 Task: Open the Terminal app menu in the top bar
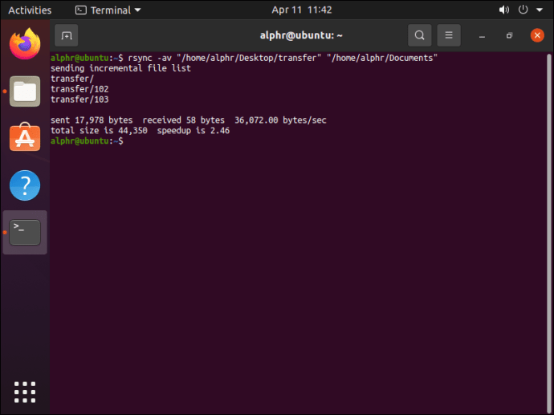(x=108, y=10)
